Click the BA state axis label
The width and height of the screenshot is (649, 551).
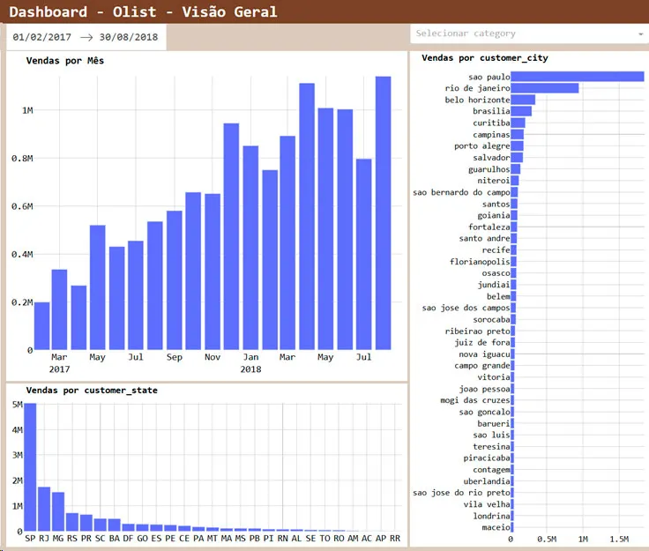[115, 538]
